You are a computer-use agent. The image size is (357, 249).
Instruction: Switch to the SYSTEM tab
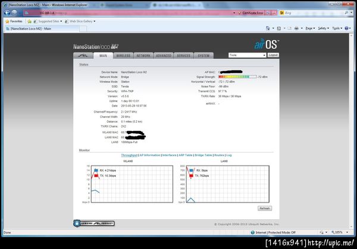click(x=203, y=55)
